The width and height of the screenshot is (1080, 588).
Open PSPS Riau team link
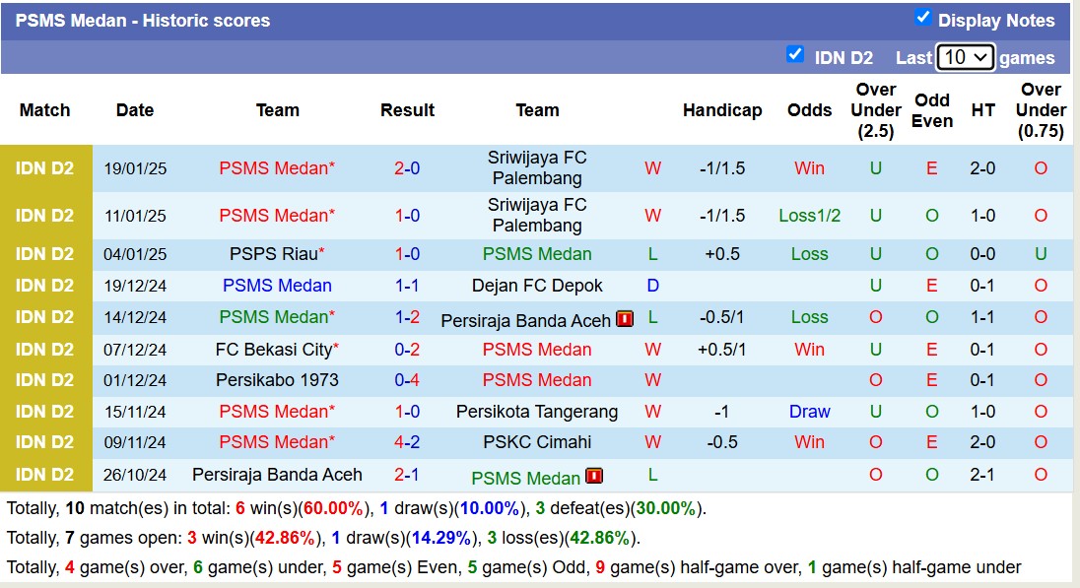click(273, 254)
